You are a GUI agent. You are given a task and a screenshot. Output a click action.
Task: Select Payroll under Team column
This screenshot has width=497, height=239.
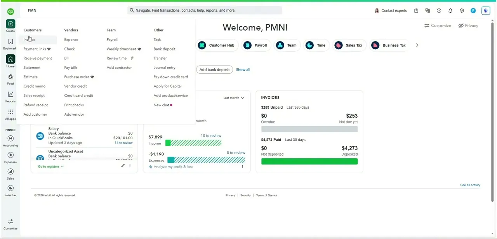coord(112,40)
